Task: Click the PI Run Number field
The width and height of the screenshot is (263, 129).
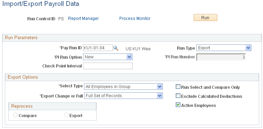Action: [x=221, y=57]
